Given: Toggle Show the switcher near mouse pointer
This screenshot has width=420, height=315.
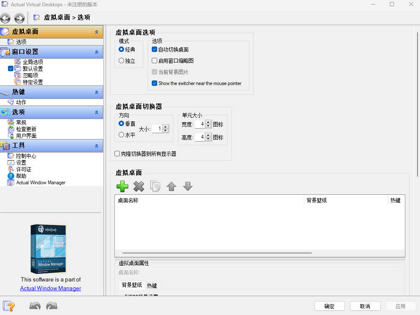Looking at the screenshot, I should (x=154, y=83).
